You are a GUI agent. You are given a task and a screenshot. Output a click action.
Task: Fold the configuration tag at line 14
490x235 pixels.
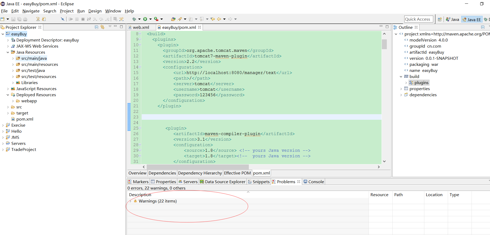point(140,67)
